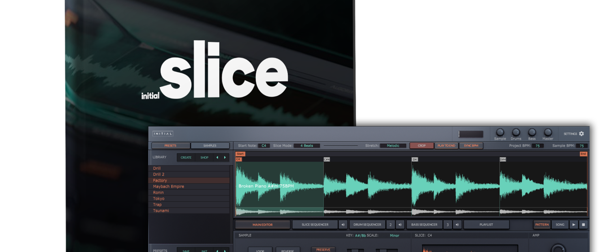The width and height of the screenshot is (613, 252).
Task: Click the dark display box beside the knobs
Action: [x=471, y=134]
